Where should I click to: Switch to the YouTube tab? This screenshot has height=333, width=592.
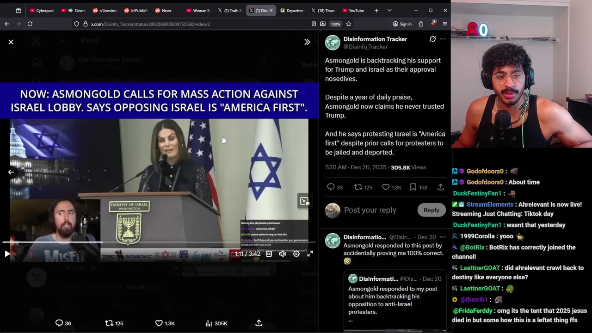(x=353, y=10)
